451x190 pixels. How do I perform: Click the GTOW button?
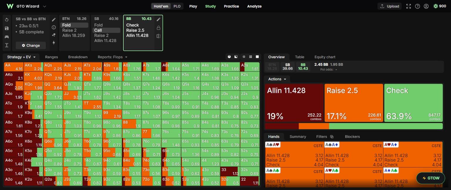(x=431, y=178)
